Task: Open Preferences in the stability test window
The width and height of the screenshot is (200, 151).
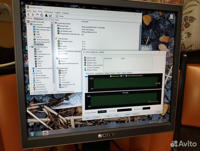Action: click(x=136, y=114)
